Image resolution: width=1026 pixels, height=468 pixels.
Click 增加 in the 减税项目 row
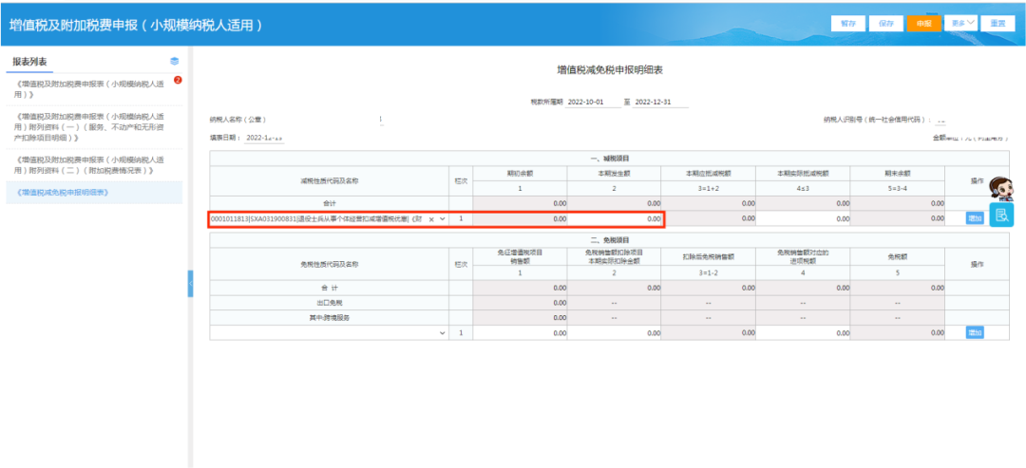click(x=975, y=218)
